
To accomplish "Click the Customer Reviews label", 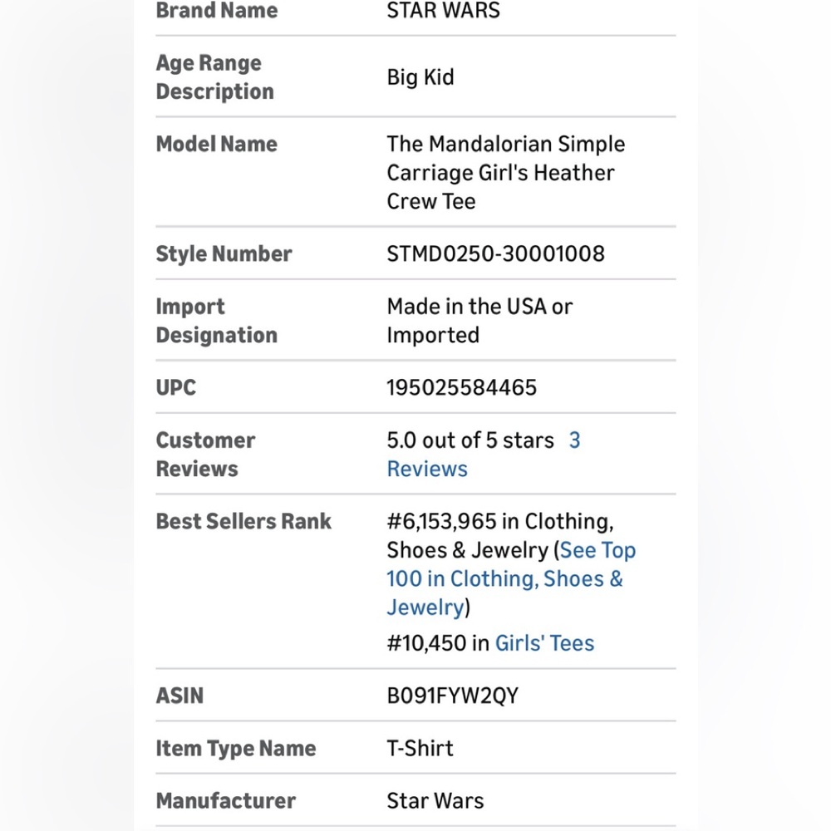I will [x=205, y=455].
